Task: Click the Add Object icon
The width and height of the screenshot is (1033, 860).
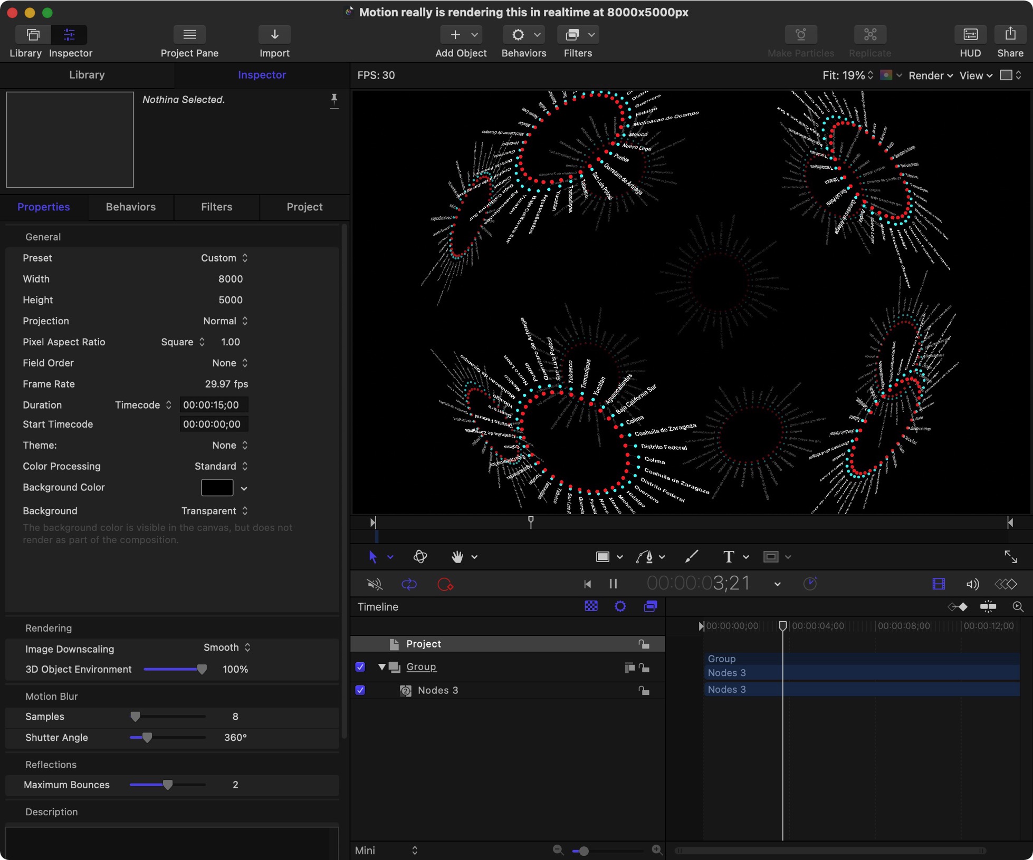Action: click(x=455, y=34)
